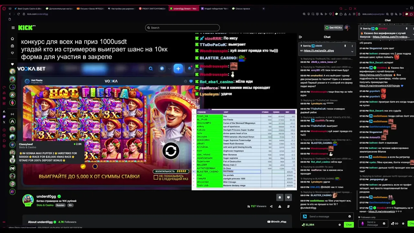
Task: Click the 4.7K Followers count
Action: coord(67,222)
